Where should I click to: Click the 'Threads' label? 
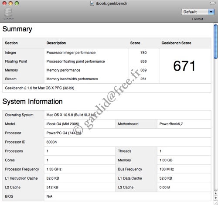pos(125,151)
